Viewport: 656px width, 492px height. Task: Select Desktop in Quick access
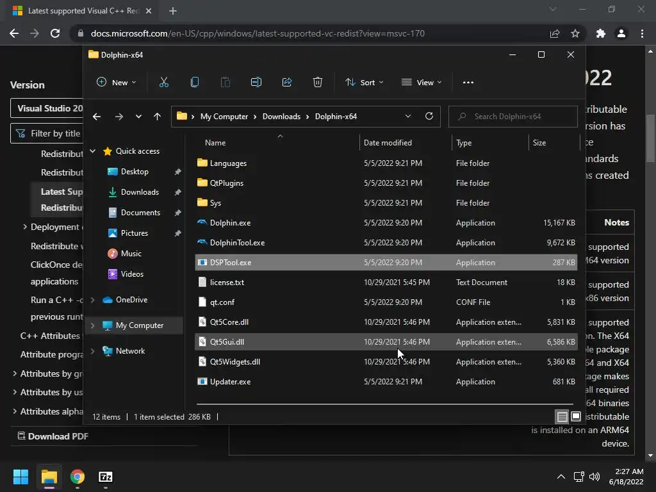[x=135, y=172]
